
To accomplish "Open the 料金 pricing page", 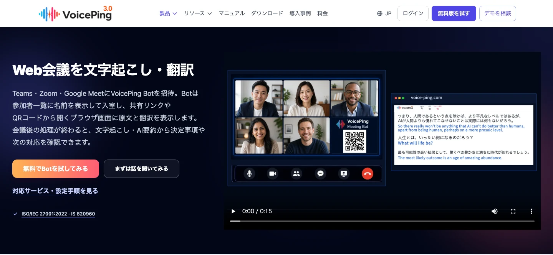I will coord(323,13).
